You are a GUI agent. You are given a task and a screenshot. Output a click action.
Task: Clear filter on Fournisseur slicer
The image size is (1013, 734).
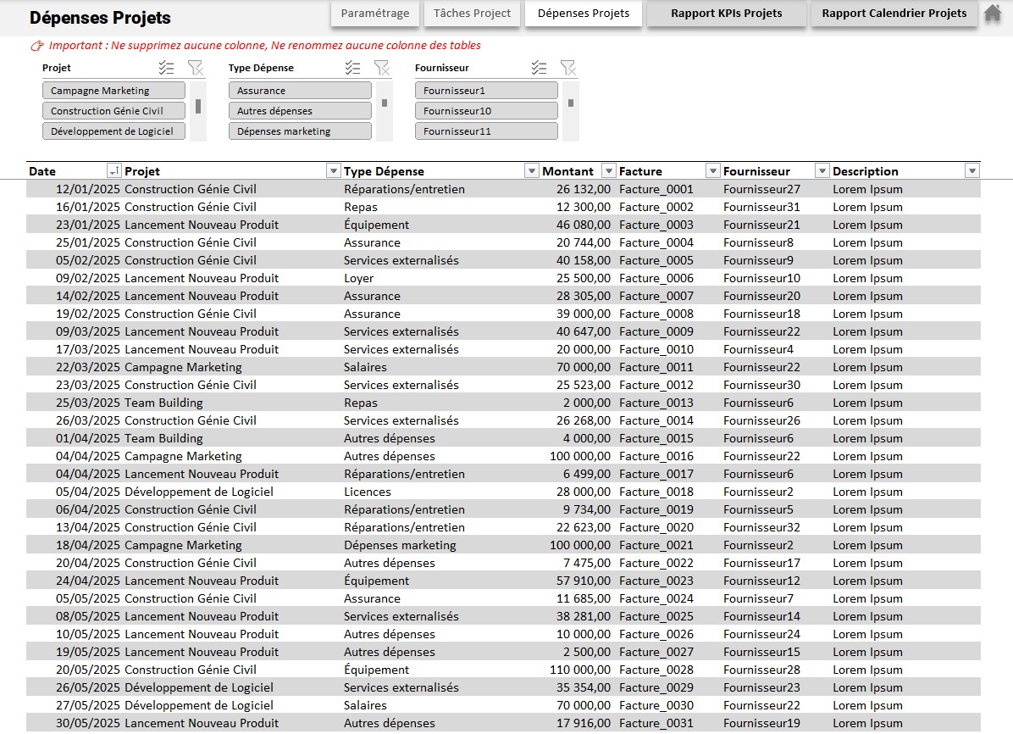click(x=567, y=68)
